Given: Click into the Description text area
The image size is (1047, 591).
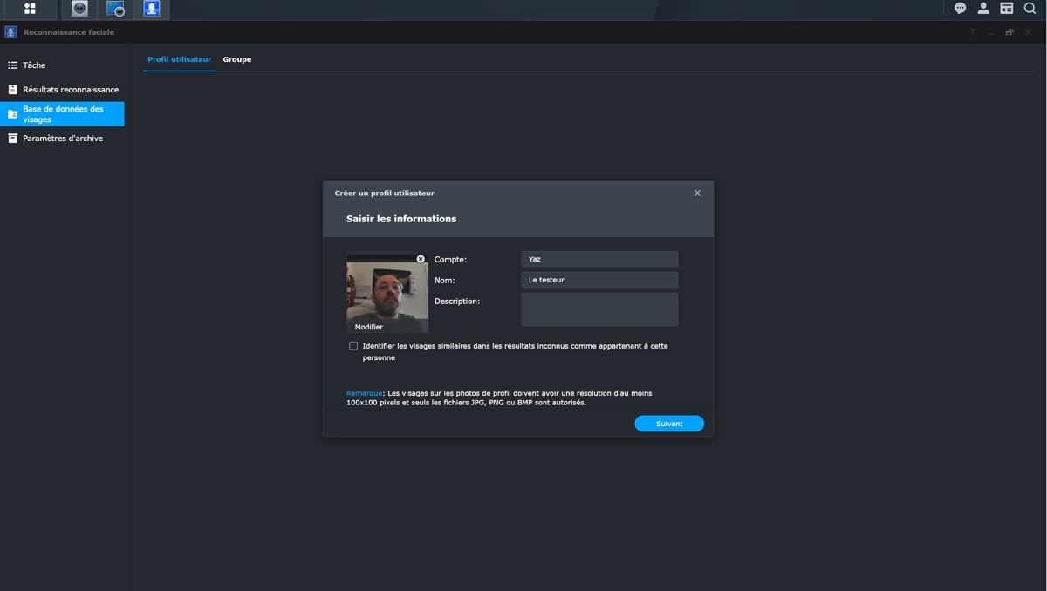Looking at the screenshot, I should point(599,309).
